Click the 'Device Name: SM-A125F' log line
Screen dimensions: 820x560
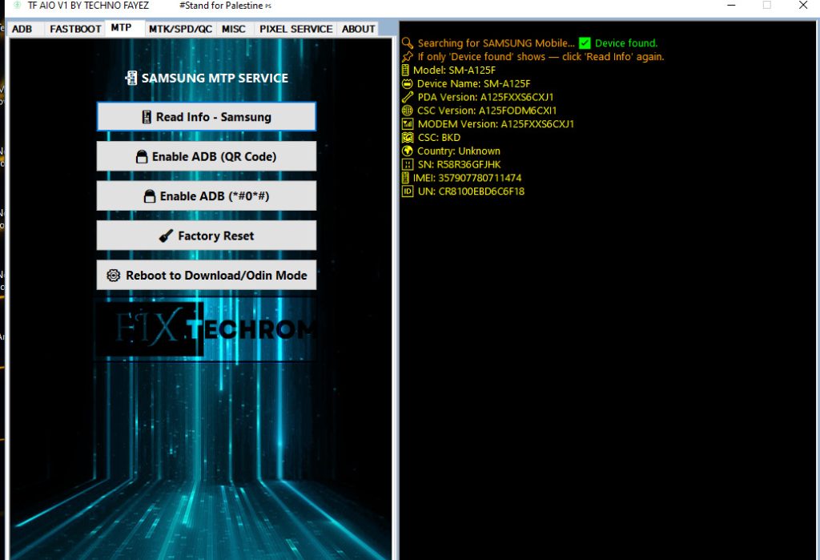tap(473, 84)
